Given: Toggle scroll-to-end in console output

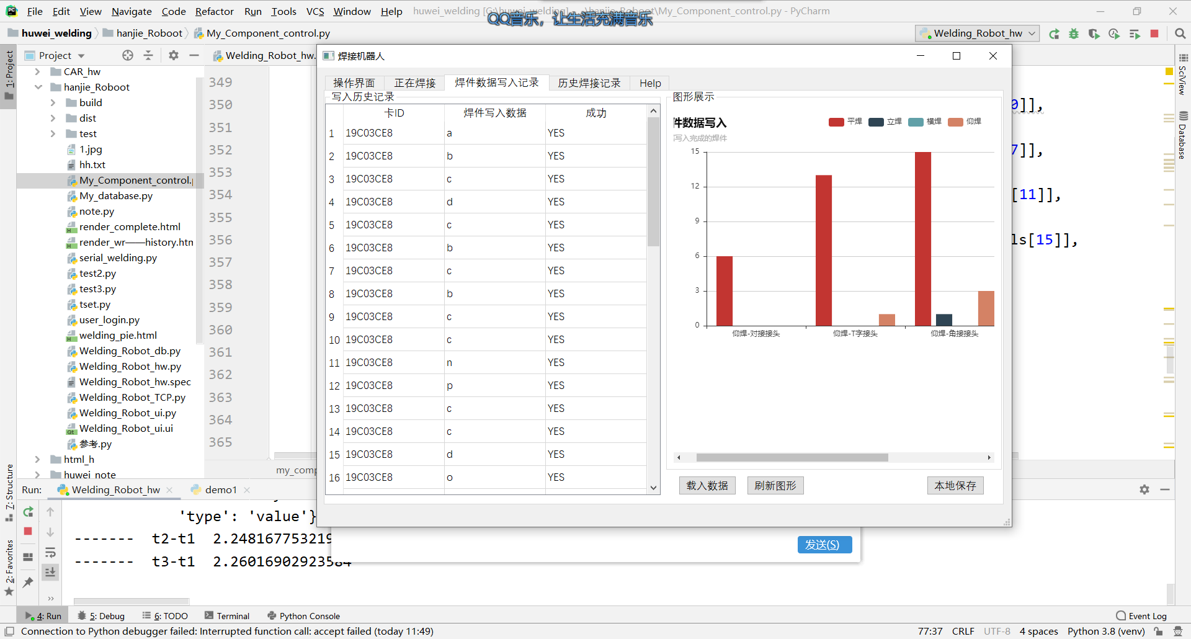Looking at the screenshot, I should 50,571.
